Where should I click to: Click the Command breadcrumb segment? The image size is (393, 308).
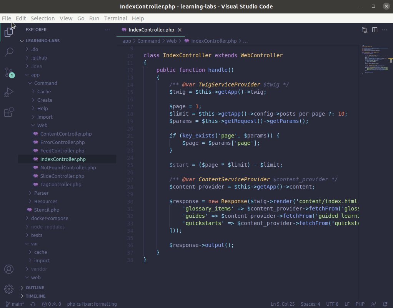tap(149, 41)
